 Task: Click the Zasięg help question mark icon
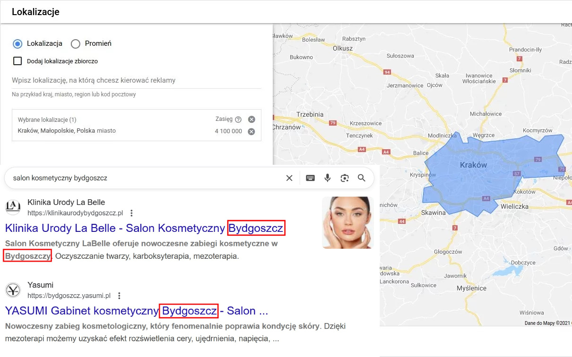click(x=238, y=119)
